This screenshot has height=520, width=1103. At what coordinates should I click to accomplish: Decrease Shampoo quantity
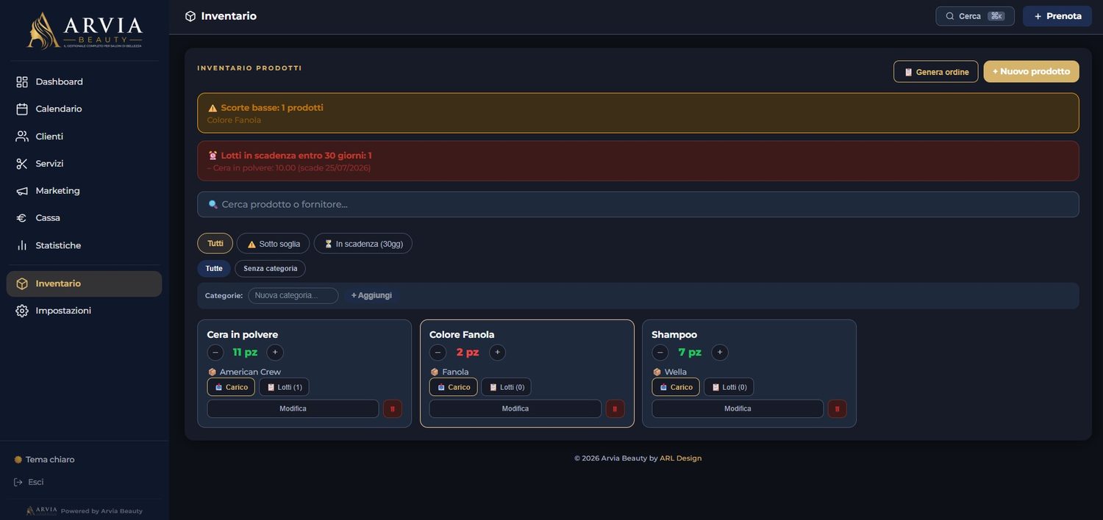(660, 353)
